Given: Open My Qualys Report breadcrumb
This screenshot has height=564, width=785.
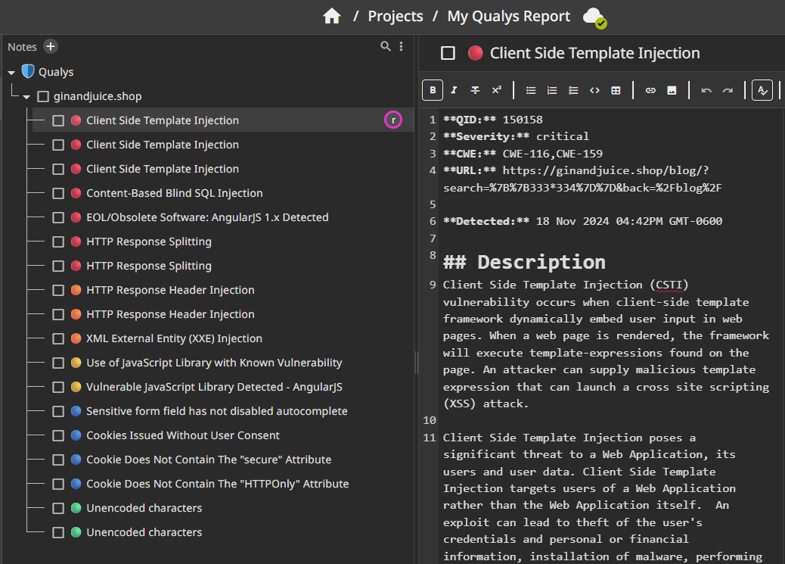Looking at the screenshot, I should tap(508, 16).
